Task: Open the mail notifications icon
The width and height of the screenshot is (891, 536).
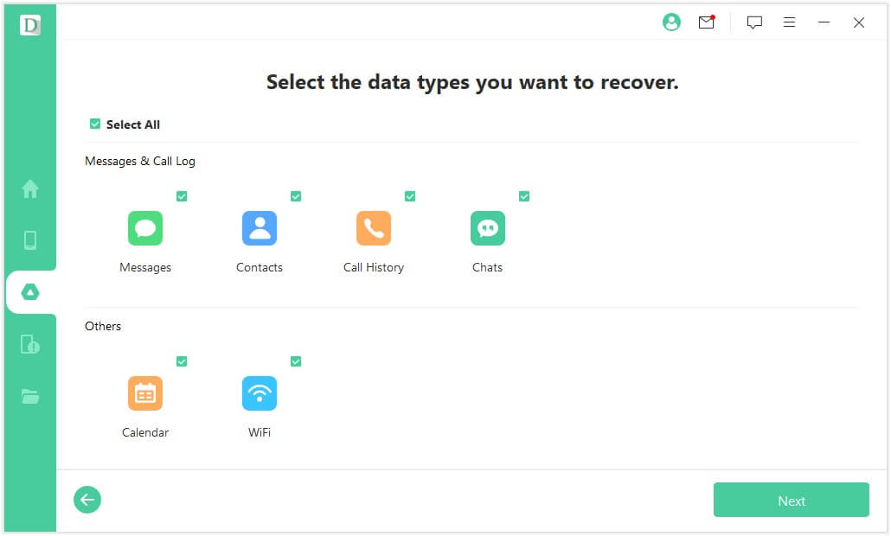Action: point(707,22)
